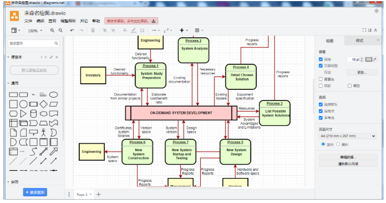This screenshot has width=386, height=203.
Task: Click the search magnifier in shape search
Action: coord(56,43)
